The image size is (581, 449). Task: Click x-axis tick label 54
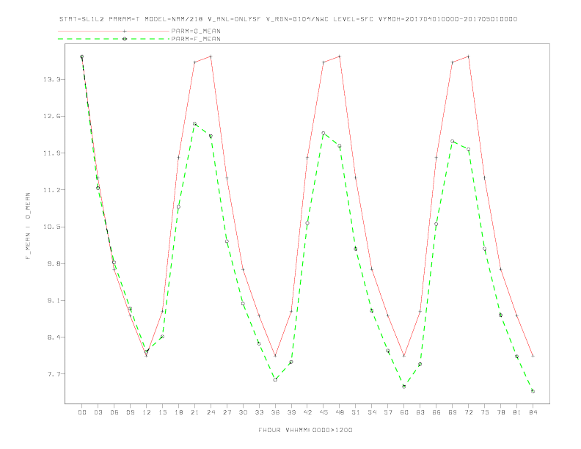tap(372, 412)
